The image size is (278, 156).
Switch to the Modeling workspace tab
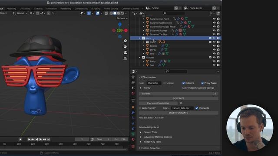tap(11, 9)
